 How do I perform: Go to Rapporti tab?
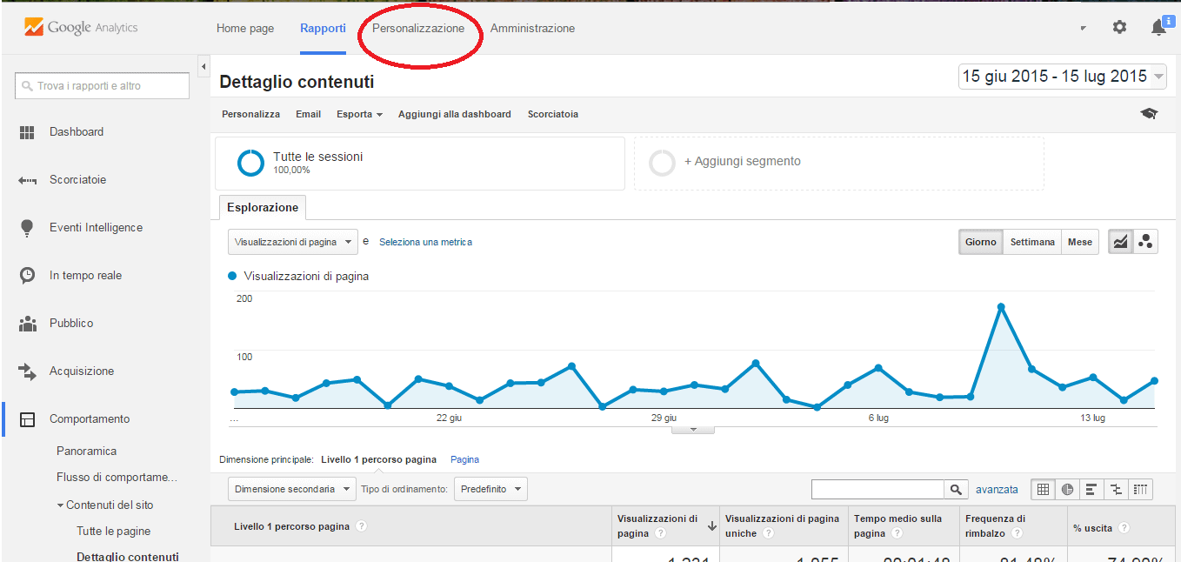coord(323,28)
